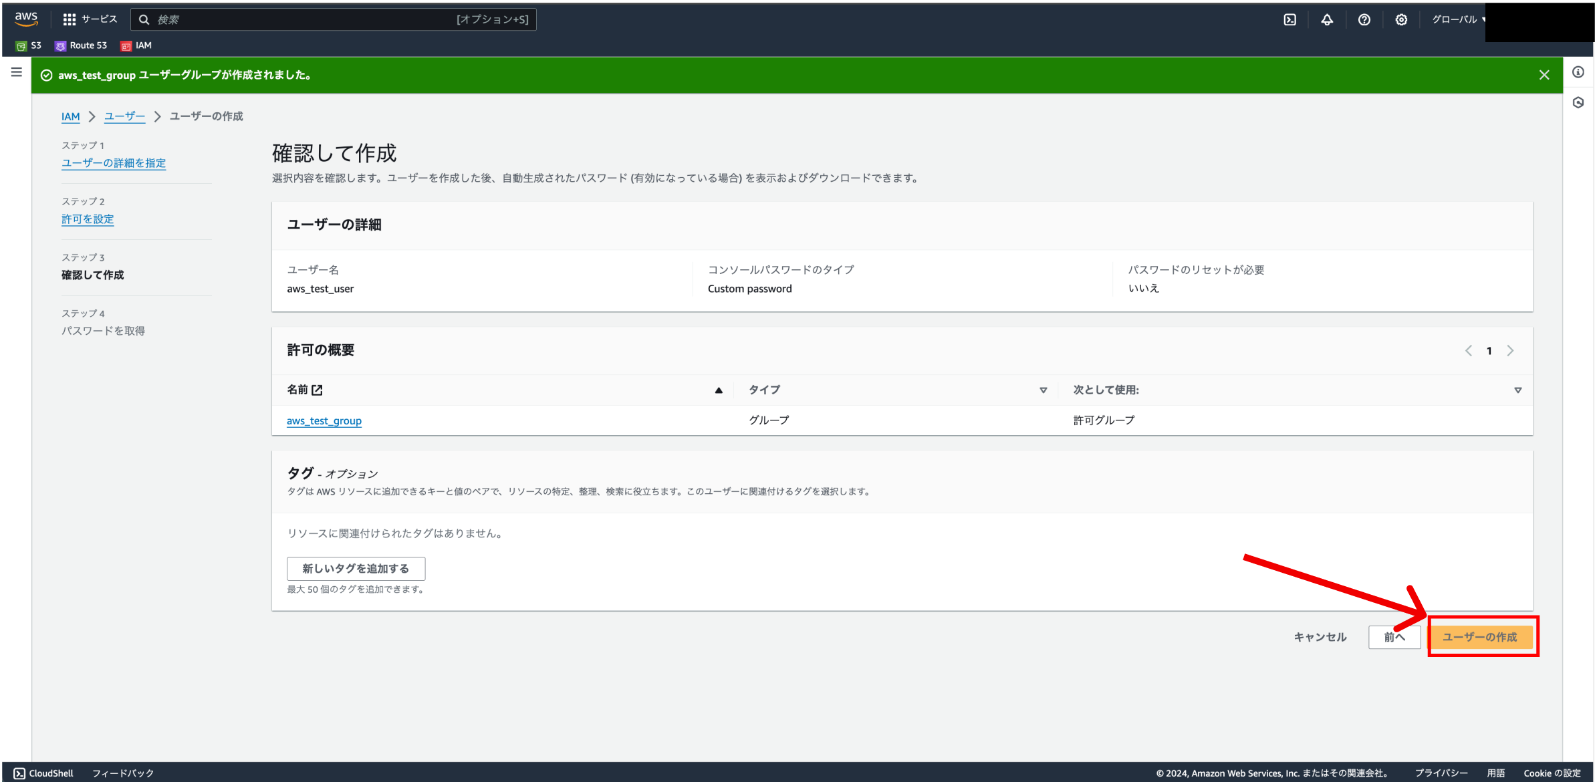
Task: Open the external link beside 名前 column
Action: [318, 390]
